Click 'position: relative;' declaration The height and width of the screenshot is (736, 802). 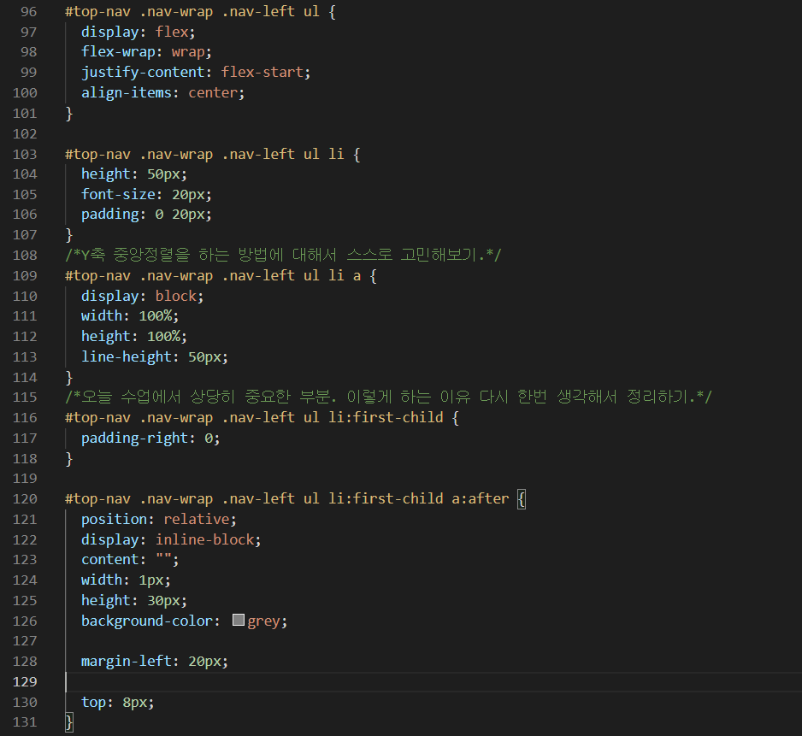click(x=158, y=519)
